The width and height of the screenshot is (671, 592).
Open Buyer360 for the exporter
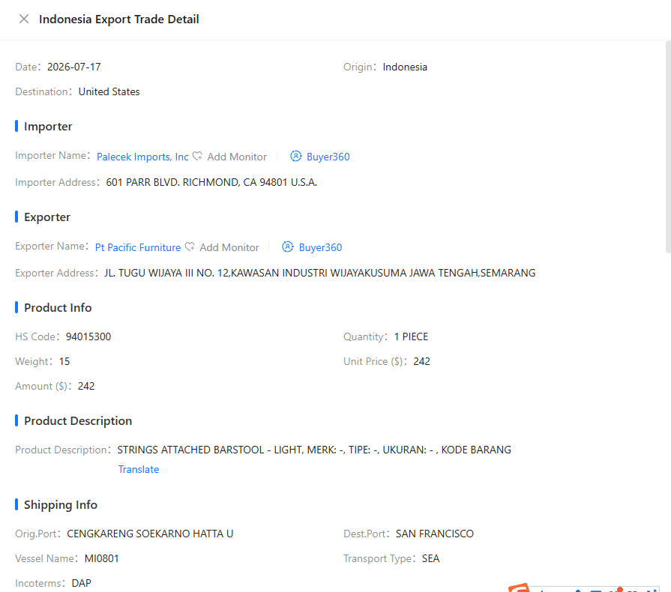pos(320,247)
